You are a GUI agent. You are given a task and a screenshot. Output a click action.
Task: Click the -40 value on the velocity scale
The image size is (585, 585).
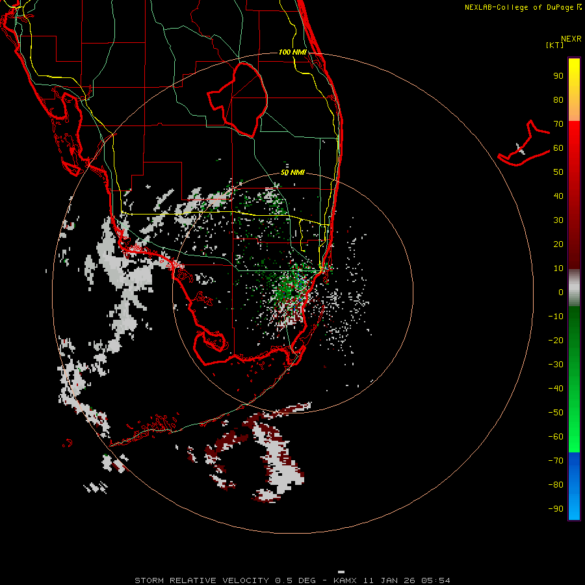(x=556, y=389)
